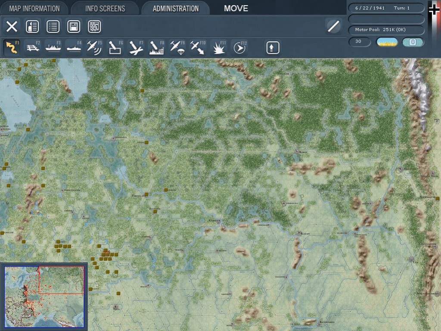
Task: Click the X icon in the Administration toolbar
Action: click(12, 26)
